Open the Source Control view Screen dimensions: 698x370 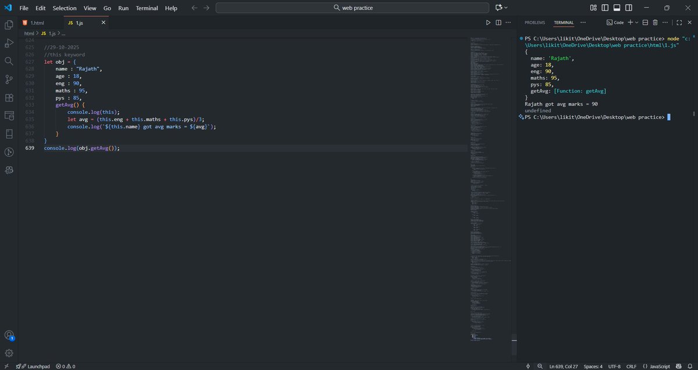(x=9, y=80)
